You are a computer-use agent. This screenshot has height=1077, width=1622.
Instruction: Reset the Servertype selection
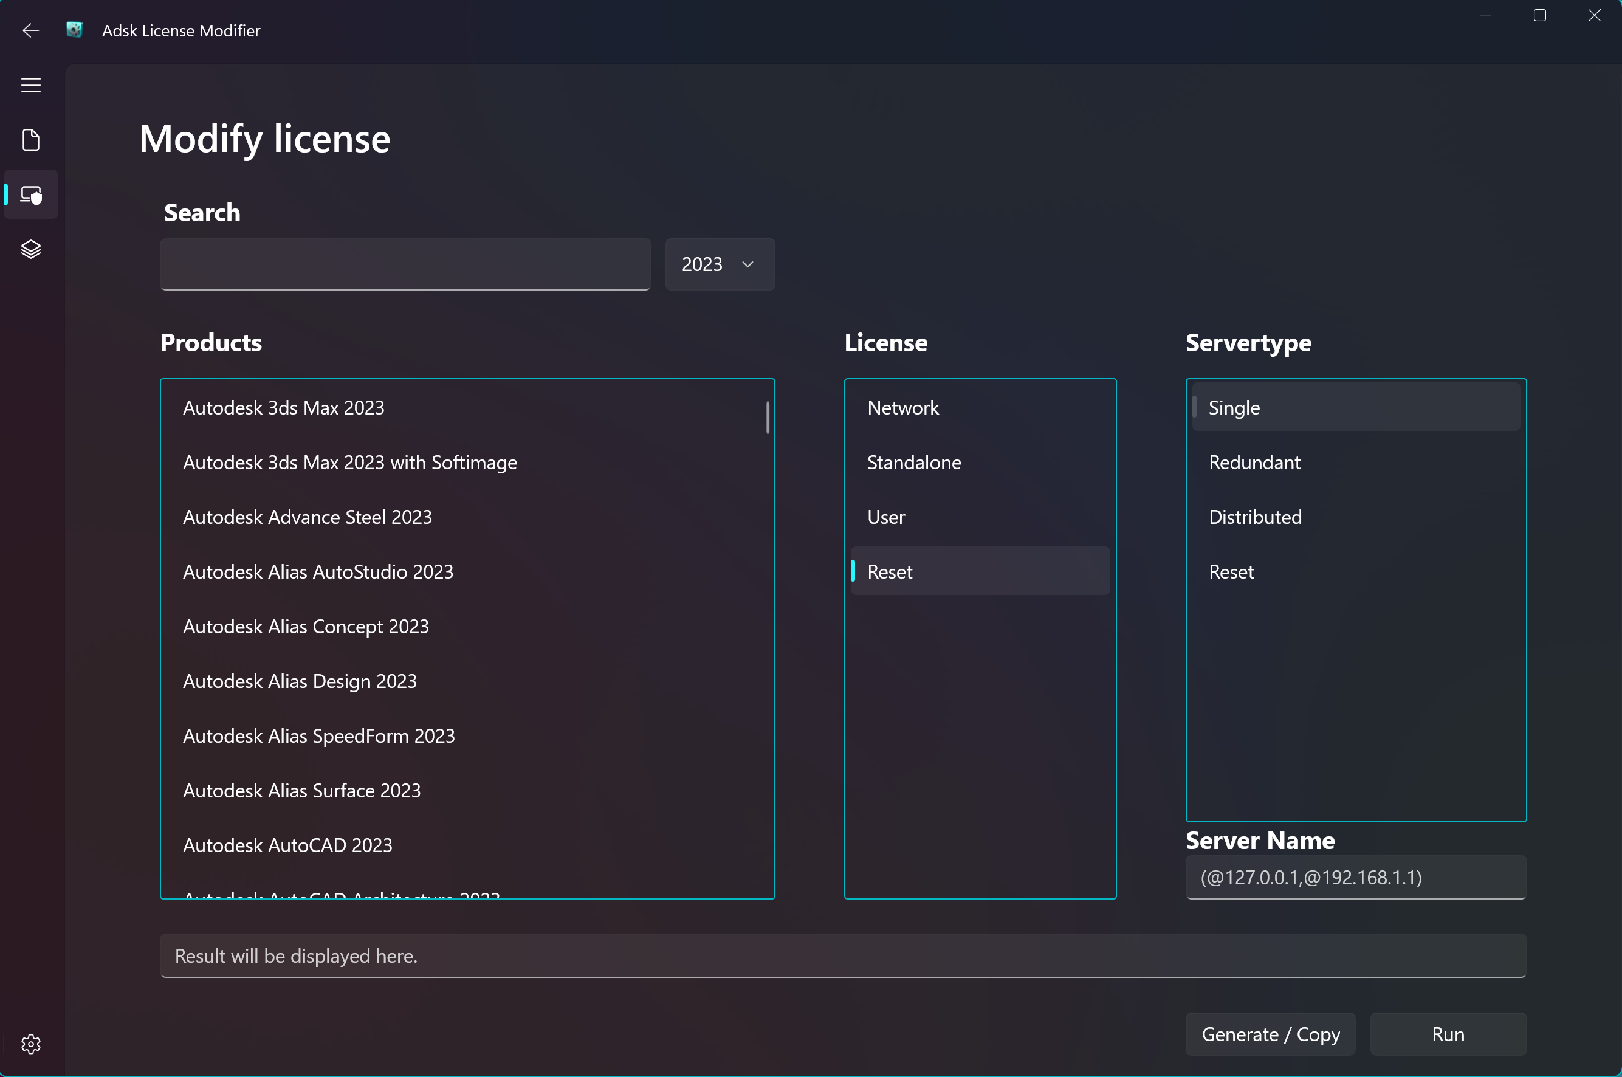(1232, 571)
